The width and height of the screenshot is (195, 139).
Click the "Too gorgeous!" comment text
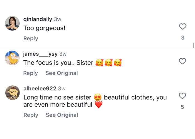click(x=44, y=28)
